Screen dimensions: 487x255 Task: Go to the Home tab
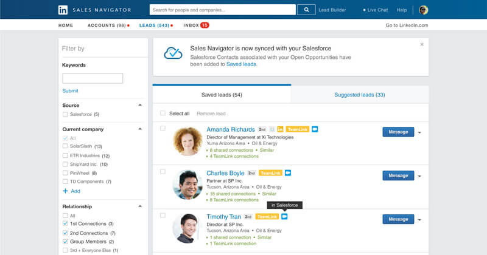coord(66,25)
